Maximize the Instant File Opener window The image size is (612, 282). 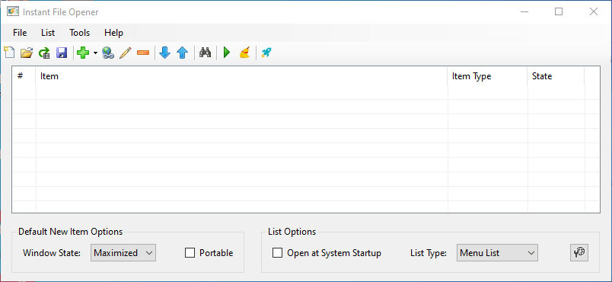[x=559, y=11]
